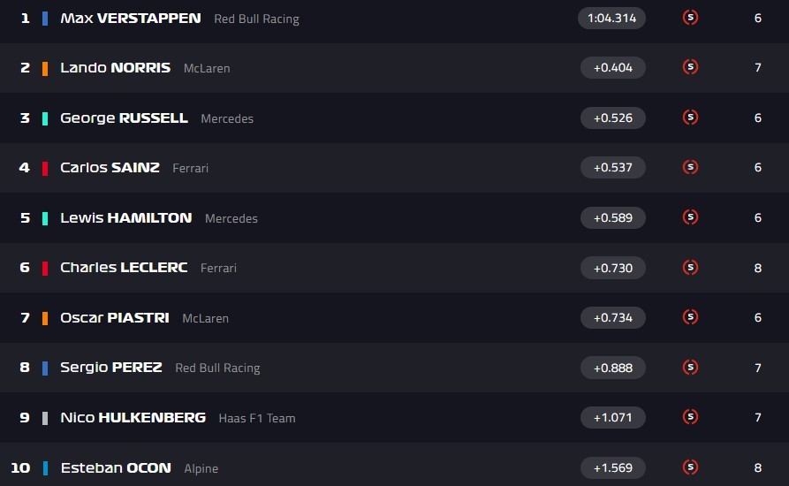Click soft tyre icon in Hamilton's row
Screen dimensions: 789x486
(691, 217)
